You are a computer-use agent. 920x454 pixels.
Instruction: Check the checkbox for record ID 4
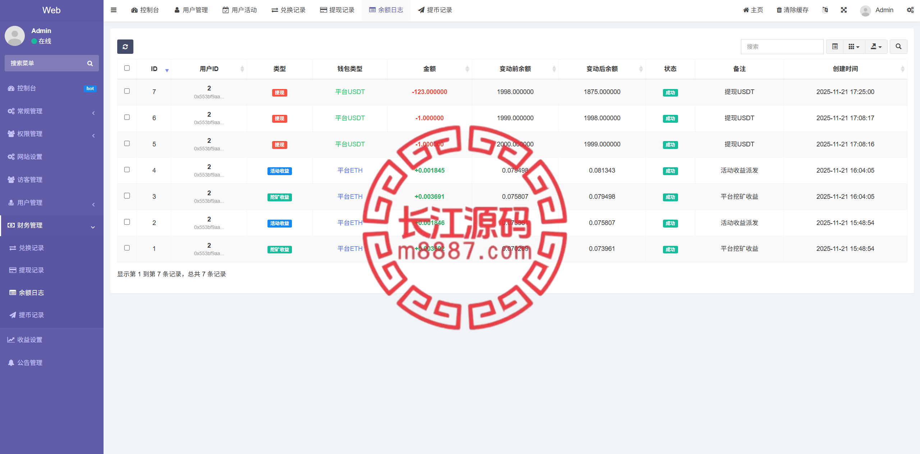(x=127, y=170)
